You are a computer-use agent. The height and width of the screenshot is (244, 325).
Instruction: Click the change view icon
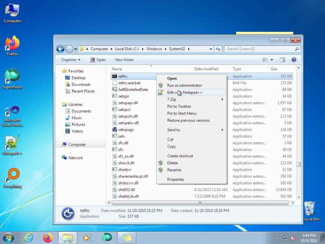click(265, 60)
